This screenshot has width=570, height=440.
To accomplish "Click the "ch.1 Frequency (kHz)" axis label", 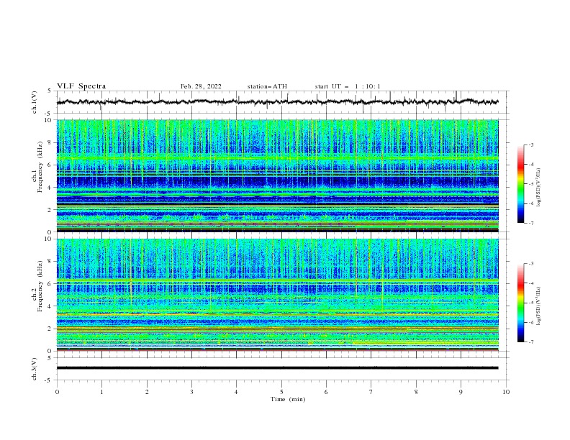I will pos(37,167).
